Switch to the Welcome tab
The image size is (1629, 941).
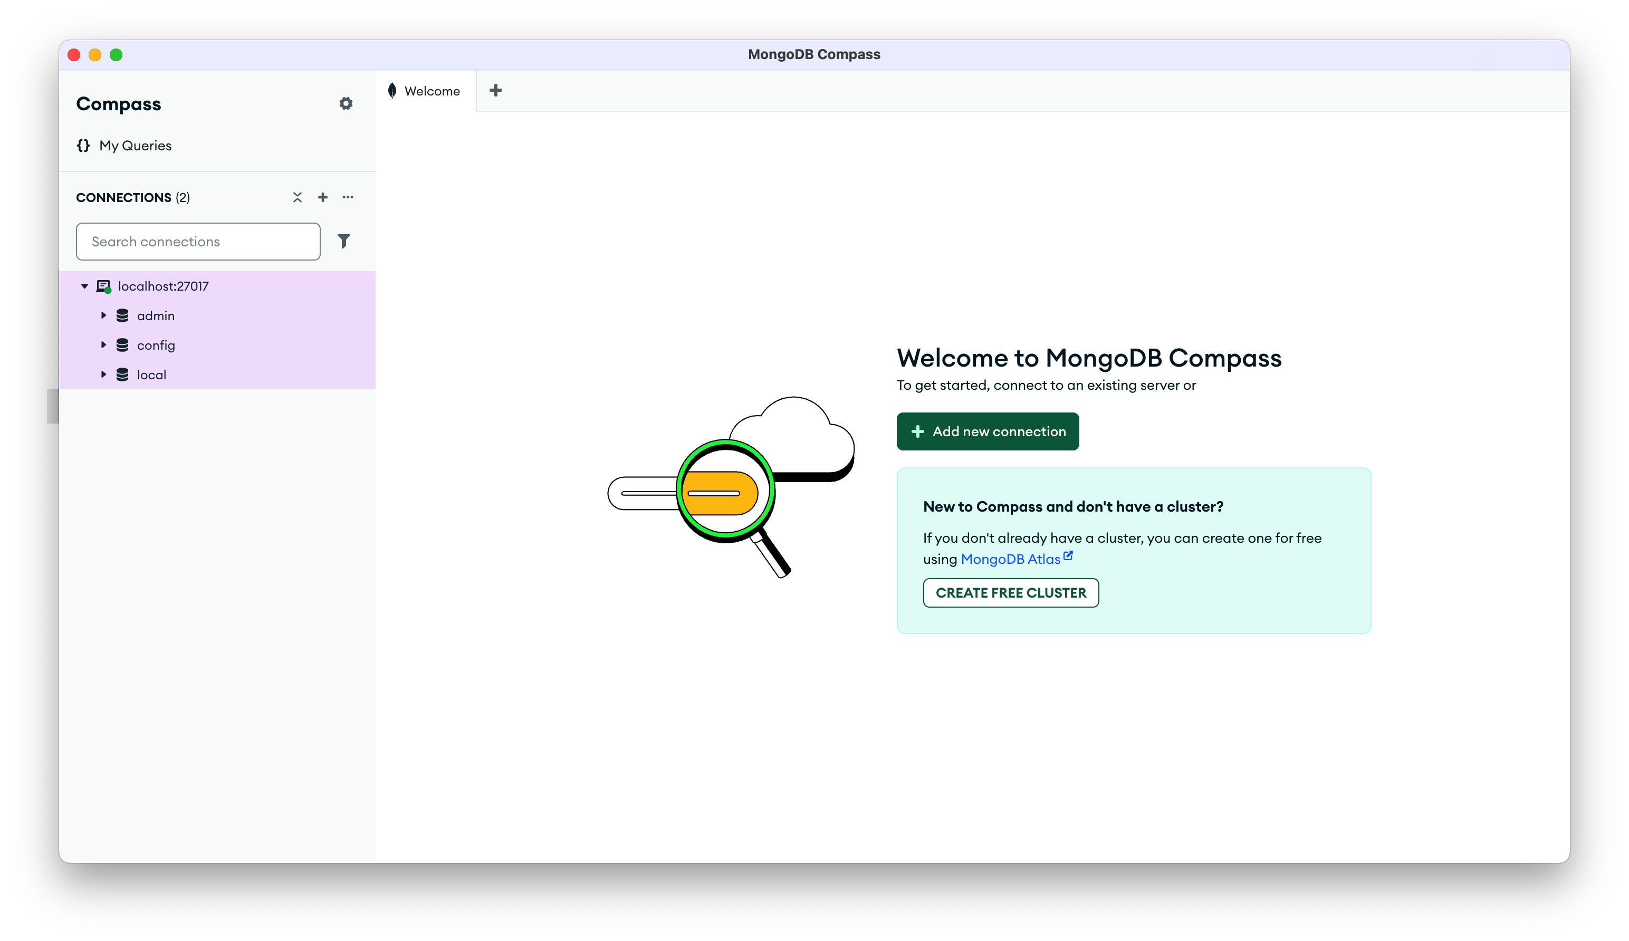[425, 91]
